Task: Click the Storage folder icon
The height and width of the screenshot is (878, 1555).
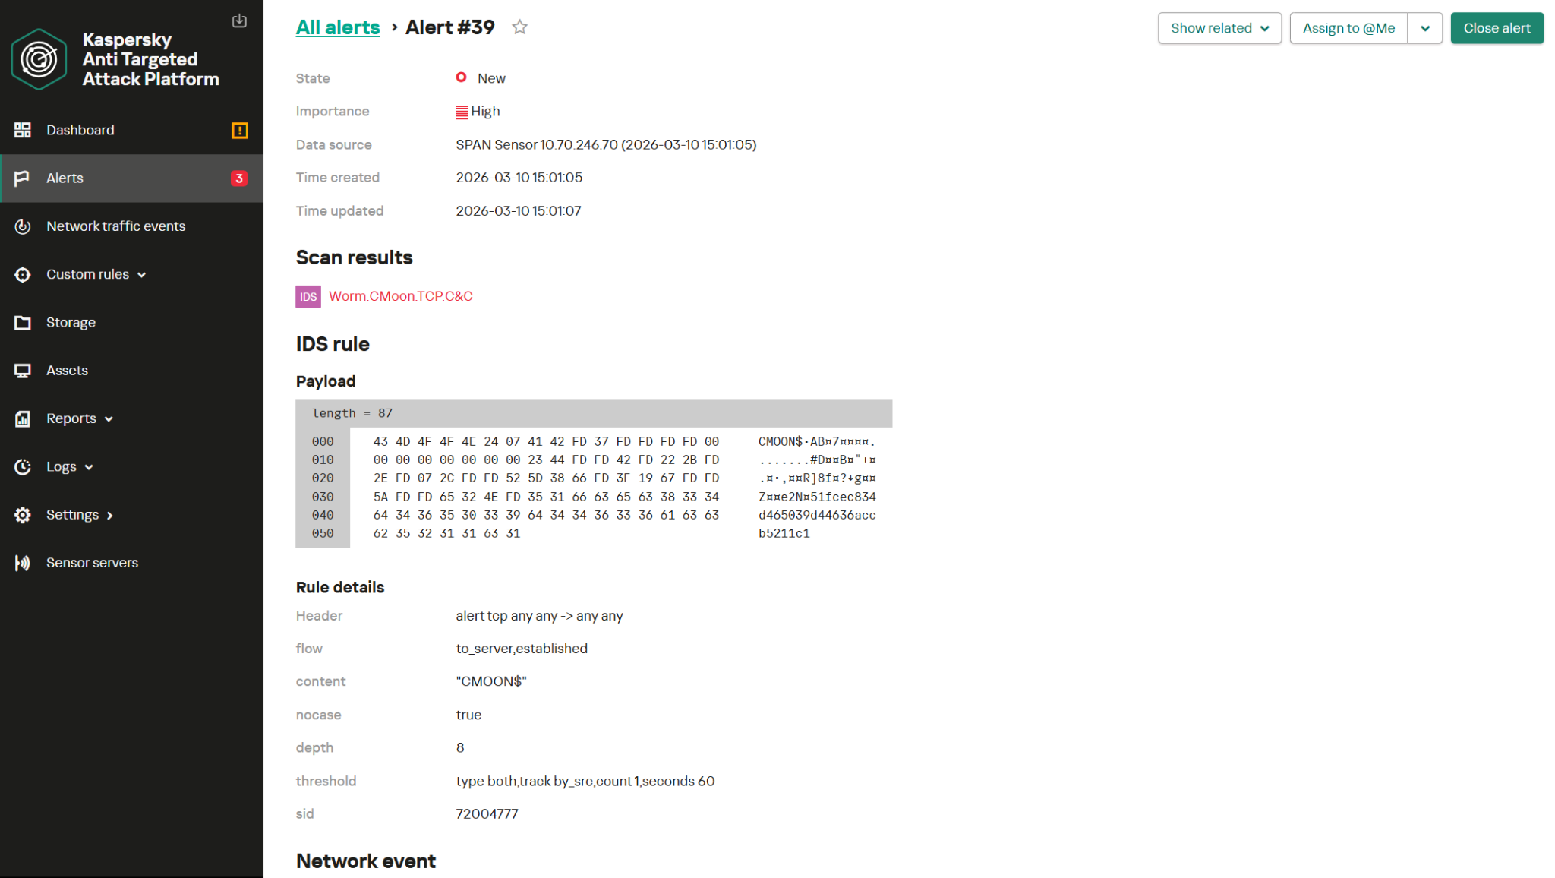Action: 23,323
